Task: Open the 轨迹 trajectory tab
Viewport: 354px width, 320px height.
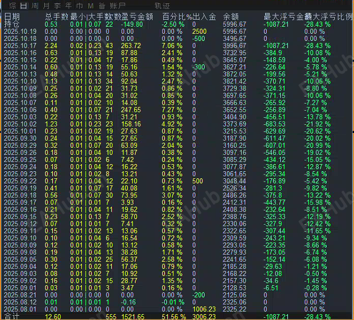Action: click(x=162, y=5)
